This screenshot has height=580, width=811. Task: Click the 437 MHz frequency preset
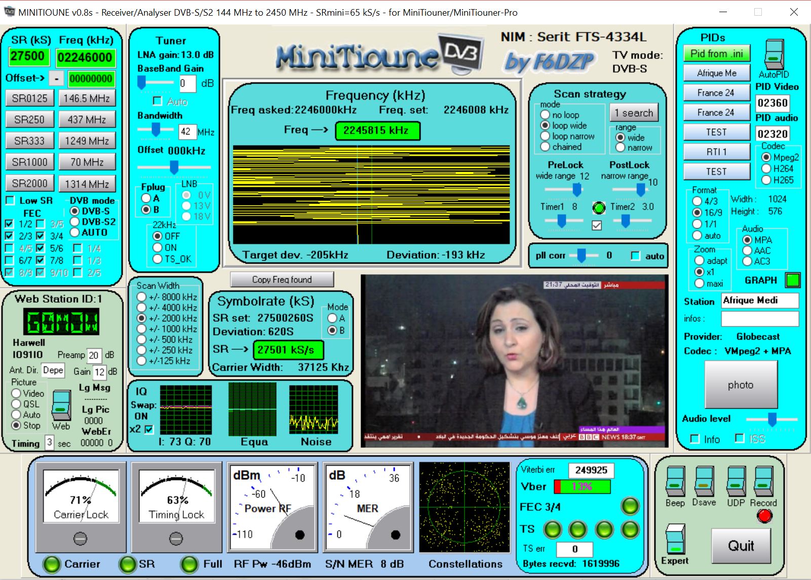coord(87,119)
